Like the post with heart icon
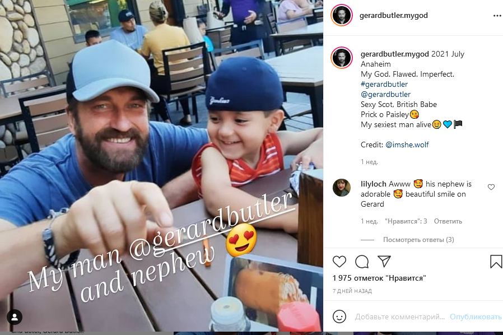 pyautogui.click(x=339, y=262)
